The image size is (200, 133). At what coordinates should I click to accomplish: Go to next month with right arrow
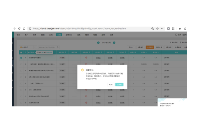coord(114,43)
